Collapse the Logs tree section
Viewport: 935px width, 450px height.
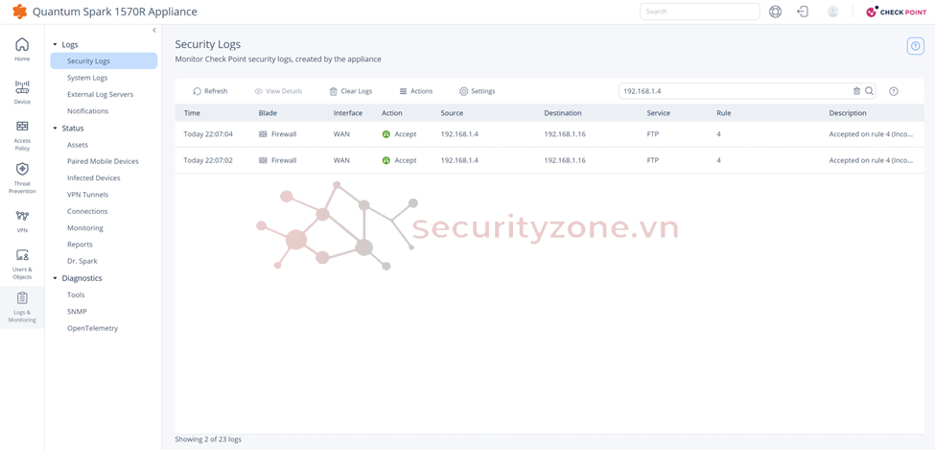55,45
